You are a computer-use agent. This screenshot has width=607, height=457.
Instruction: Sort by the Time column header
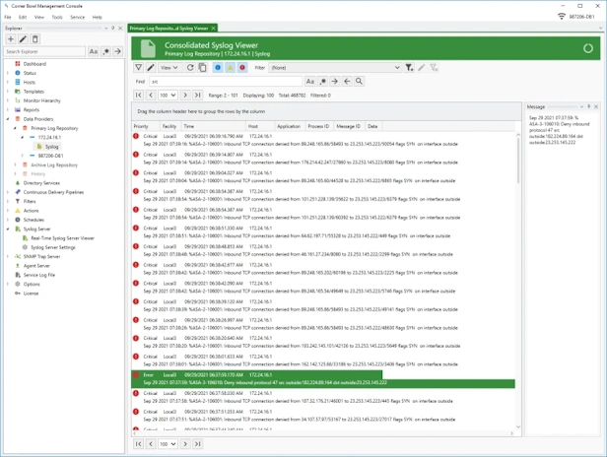click(214, 126)
